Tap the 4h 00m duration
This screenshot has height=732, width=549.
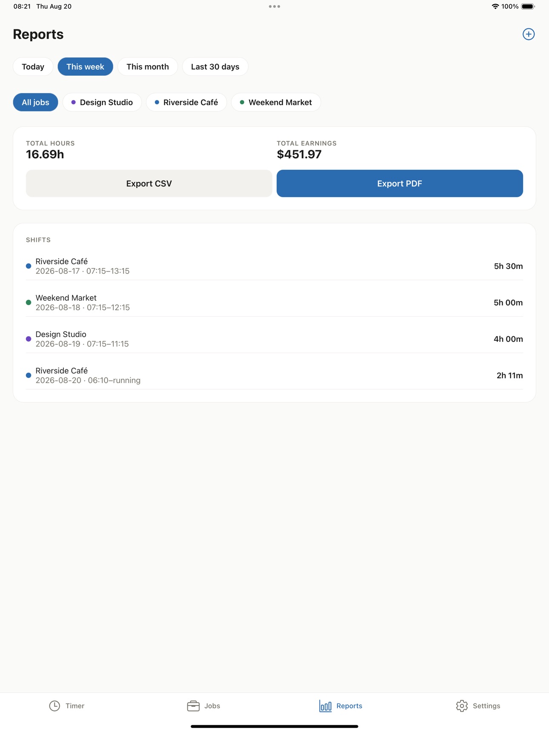tap(508, 339)
